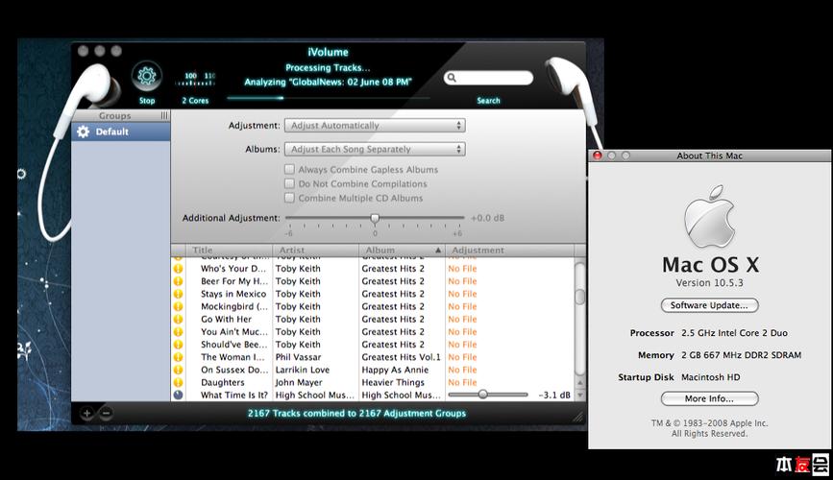Click the warning icon beside On Sussex Do...
Viewport: 833px width, 480px height.
coord(178,371)
